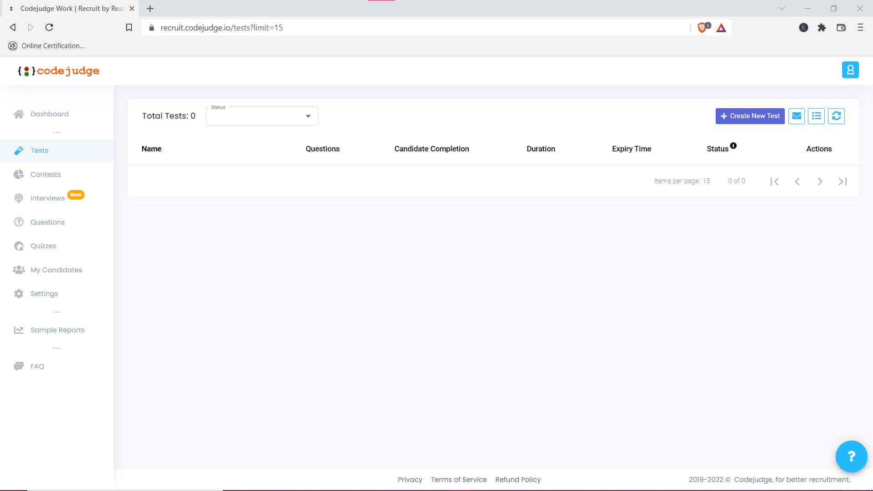Select My Candidates sidebar item
Screen dimensions: 873x491
tap(56, 270)
